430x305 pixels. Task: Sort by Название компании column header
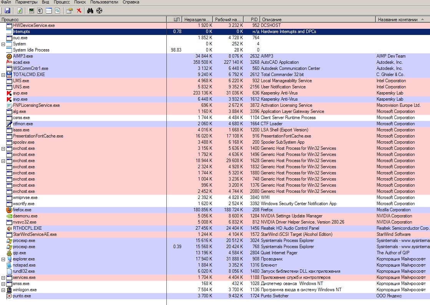403,20
